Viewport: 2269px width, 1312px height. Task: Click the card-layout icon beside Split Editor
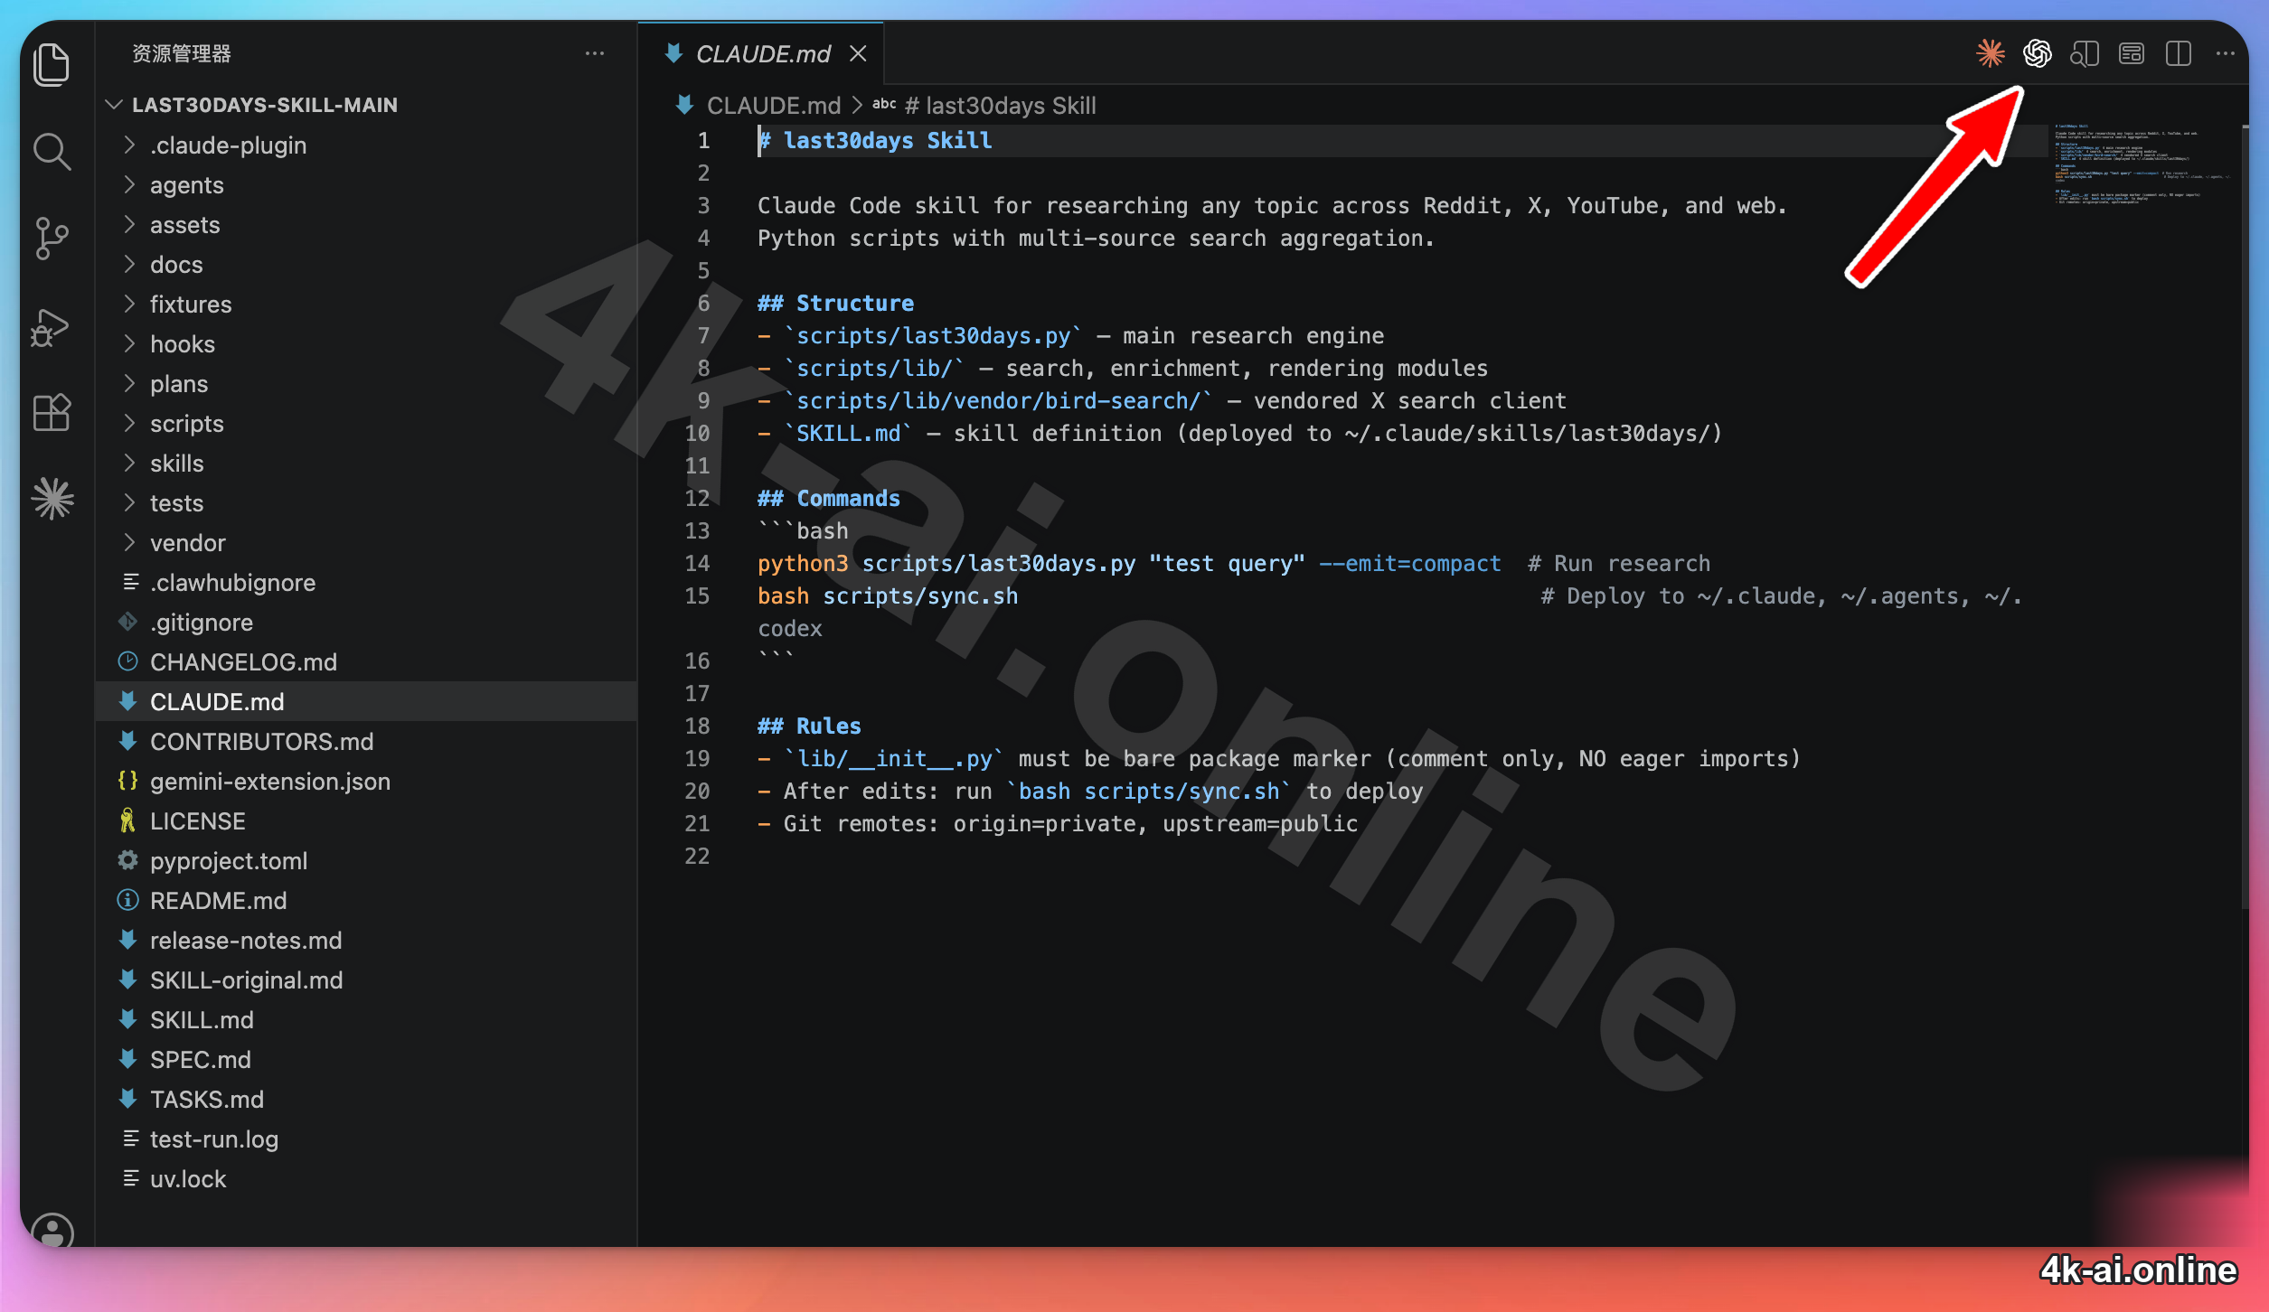click(2131, 54)
